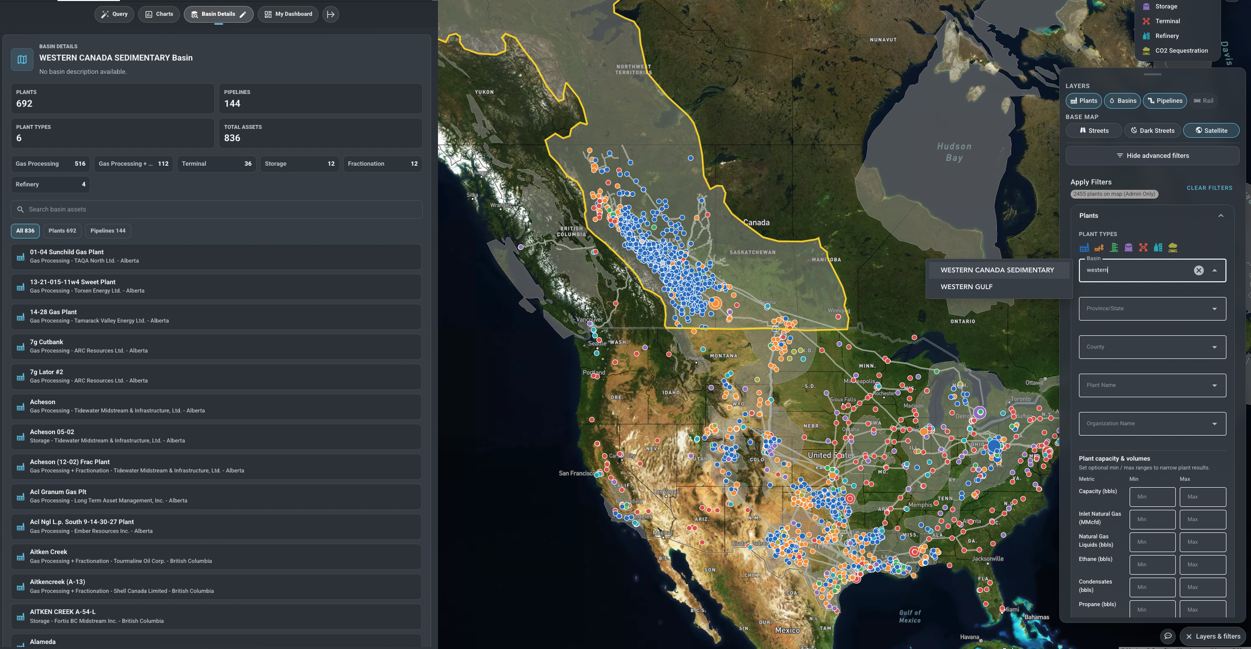Viewport: 1251px width, 649px height.
Task: Toggle the yellow CO2 Sequestration icon under Plant Types
Action: (1173, 247)
